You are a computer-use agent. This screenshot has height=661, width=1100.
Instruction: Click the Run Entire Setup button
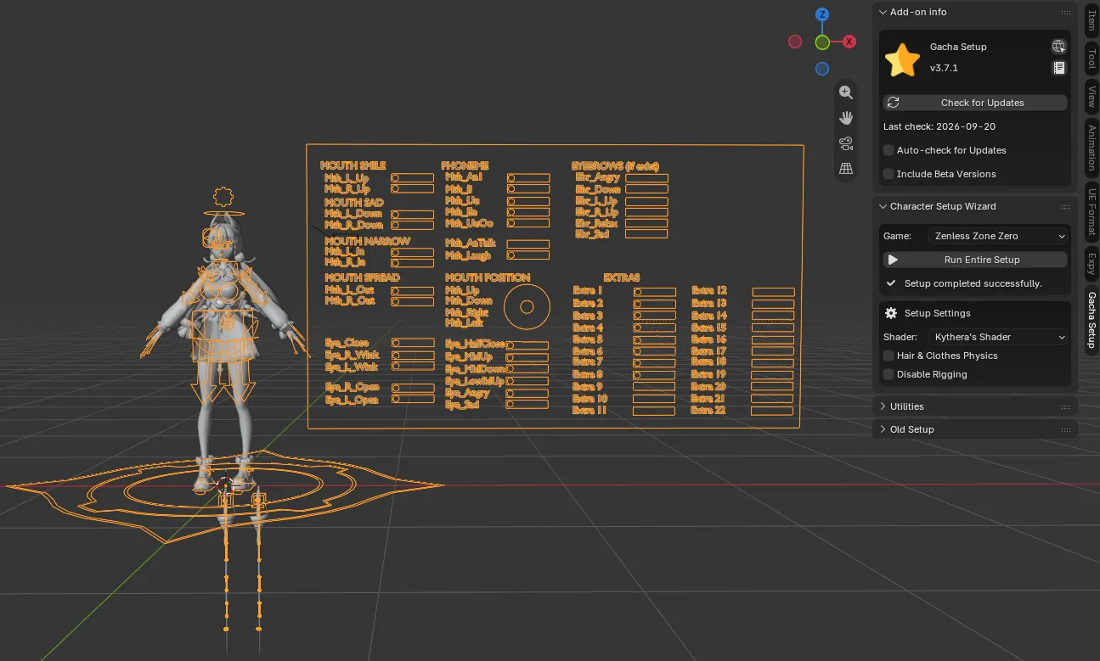tap(975, 260)
